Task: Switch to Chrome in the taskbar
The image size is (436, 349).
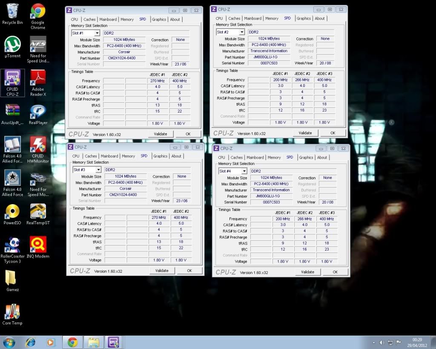Action: (x=72, y=342)
